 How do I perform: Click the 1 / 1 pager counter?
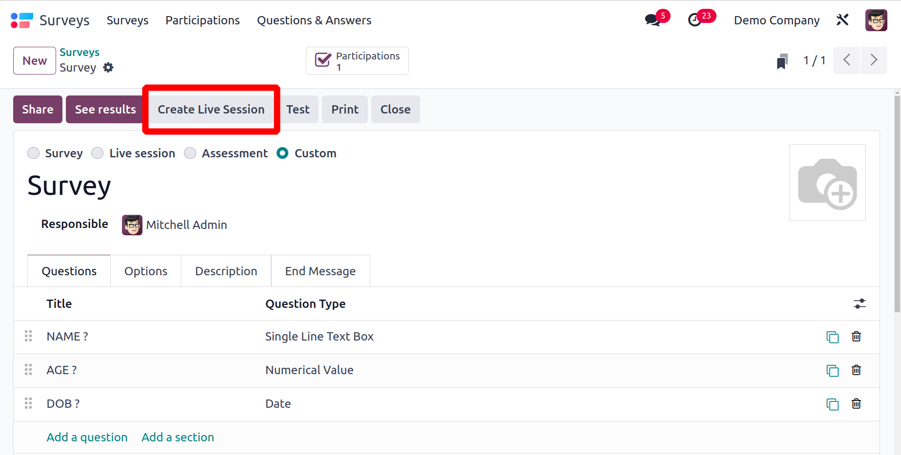pyautogui.click(x=814, y=60)
